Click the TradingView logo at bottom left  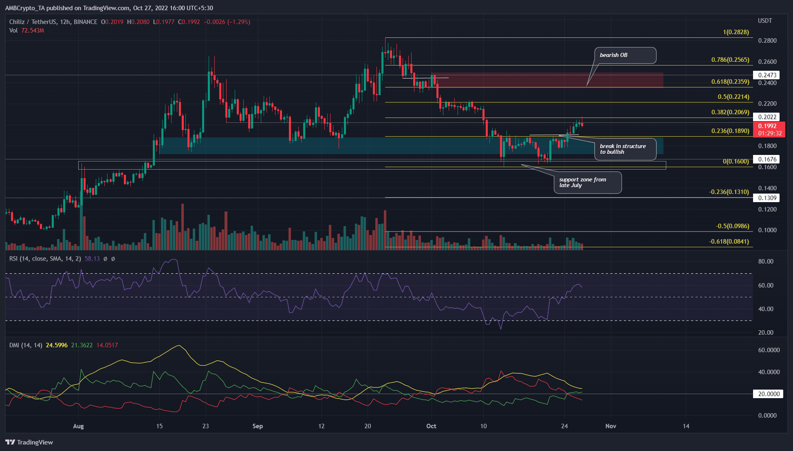coord(29,442)
